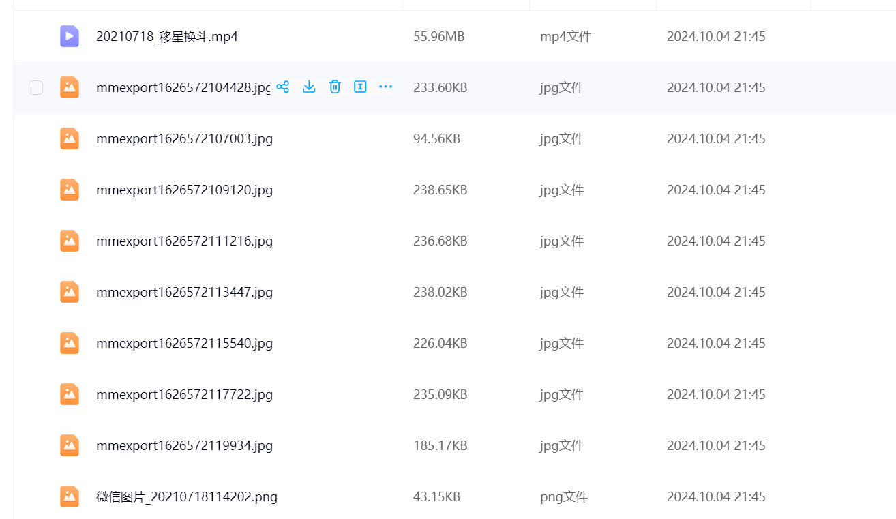Open mmexport1626572109120.jpg file name

[184, 190]
